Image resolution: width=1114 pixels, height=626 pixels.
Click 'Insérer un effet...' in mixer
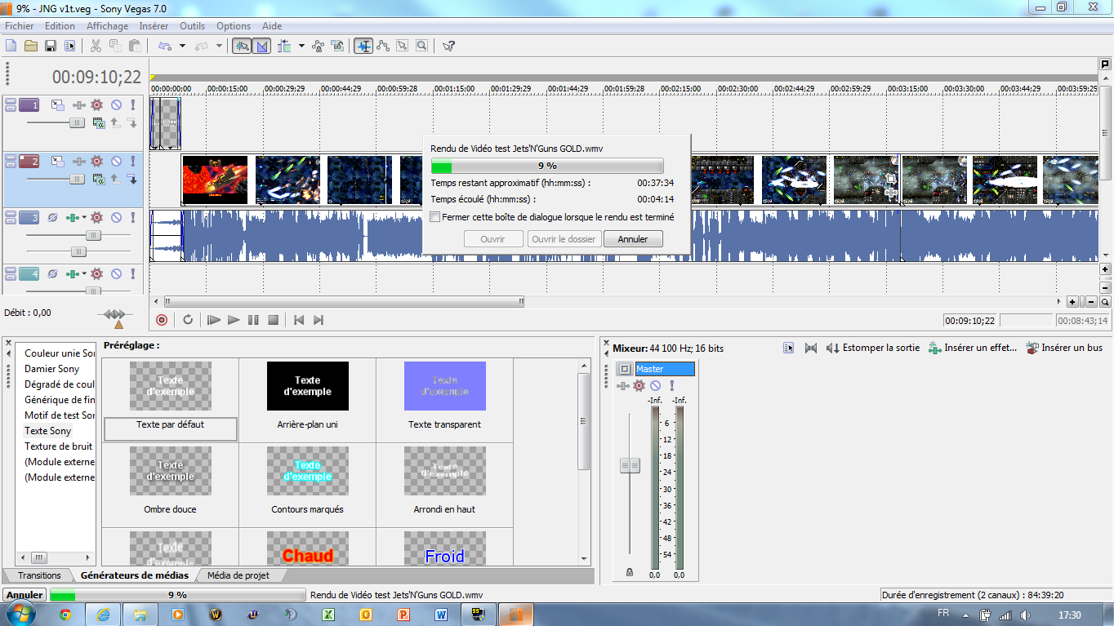[x=973, y=348]
